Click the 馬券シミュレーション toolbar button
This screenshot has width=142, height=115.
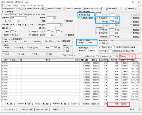click(x=92, y=9)
